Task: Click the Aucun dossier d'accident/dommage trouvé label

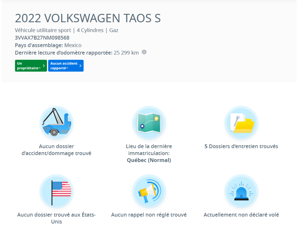Action: [57, 149]
